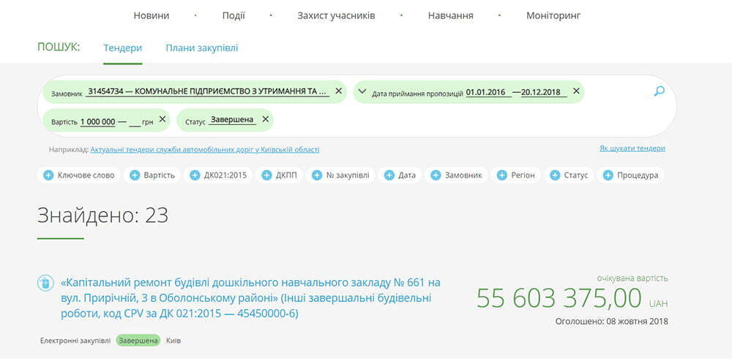
Task: Add Замовник filter plus icon
Action: [x=436, y=175]
